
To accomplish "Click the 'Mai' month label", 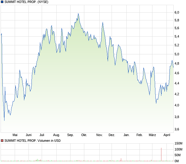I will tap(15, 135).
